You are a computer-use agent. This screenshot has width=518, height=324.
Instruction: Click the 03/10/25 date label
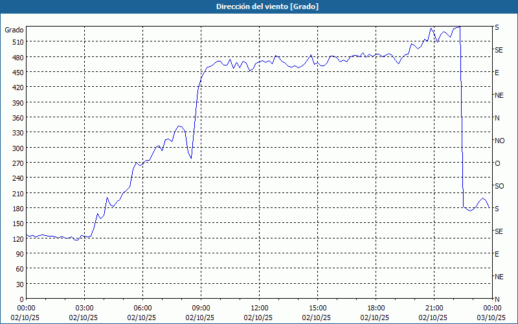[491, 318]
